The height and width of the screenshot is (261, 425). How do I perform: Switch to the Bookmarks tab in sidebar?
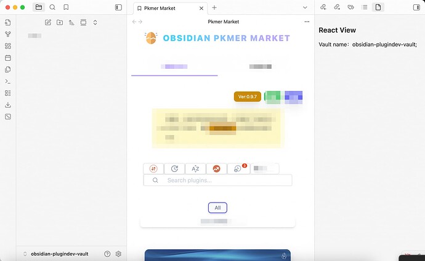pos(66,7)
